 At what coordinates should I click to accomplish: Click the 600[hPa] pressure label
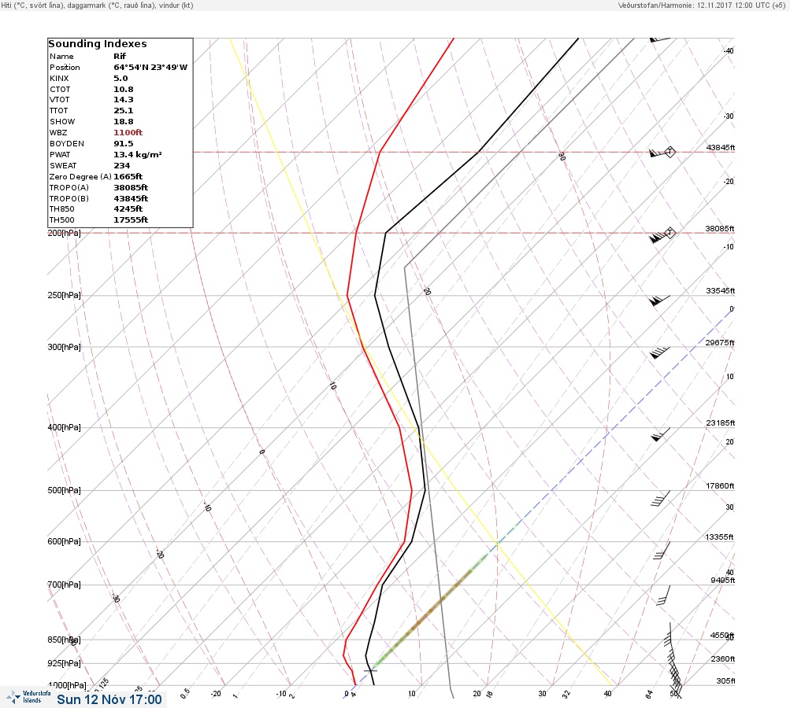click(x=64, y=542)
